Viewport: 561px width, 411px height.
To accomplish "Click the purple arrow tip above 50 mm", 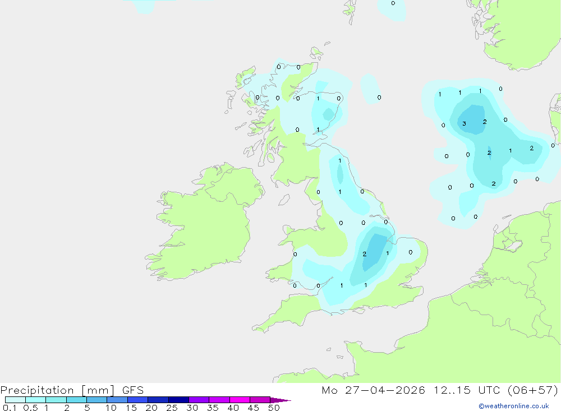I will click(280, 400).
